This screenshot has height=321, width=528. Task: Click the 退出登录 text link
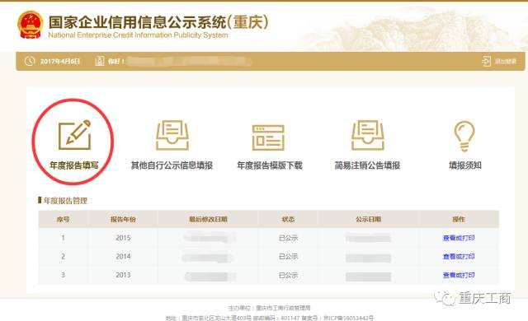(506, 62)
